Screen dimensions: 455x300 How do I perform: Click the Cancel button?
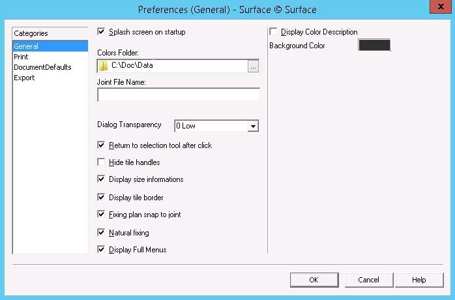pyautogui.click(x=368, y=280)
